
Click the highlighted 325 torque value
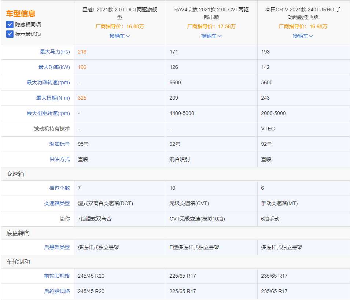(x=82, y=98)
